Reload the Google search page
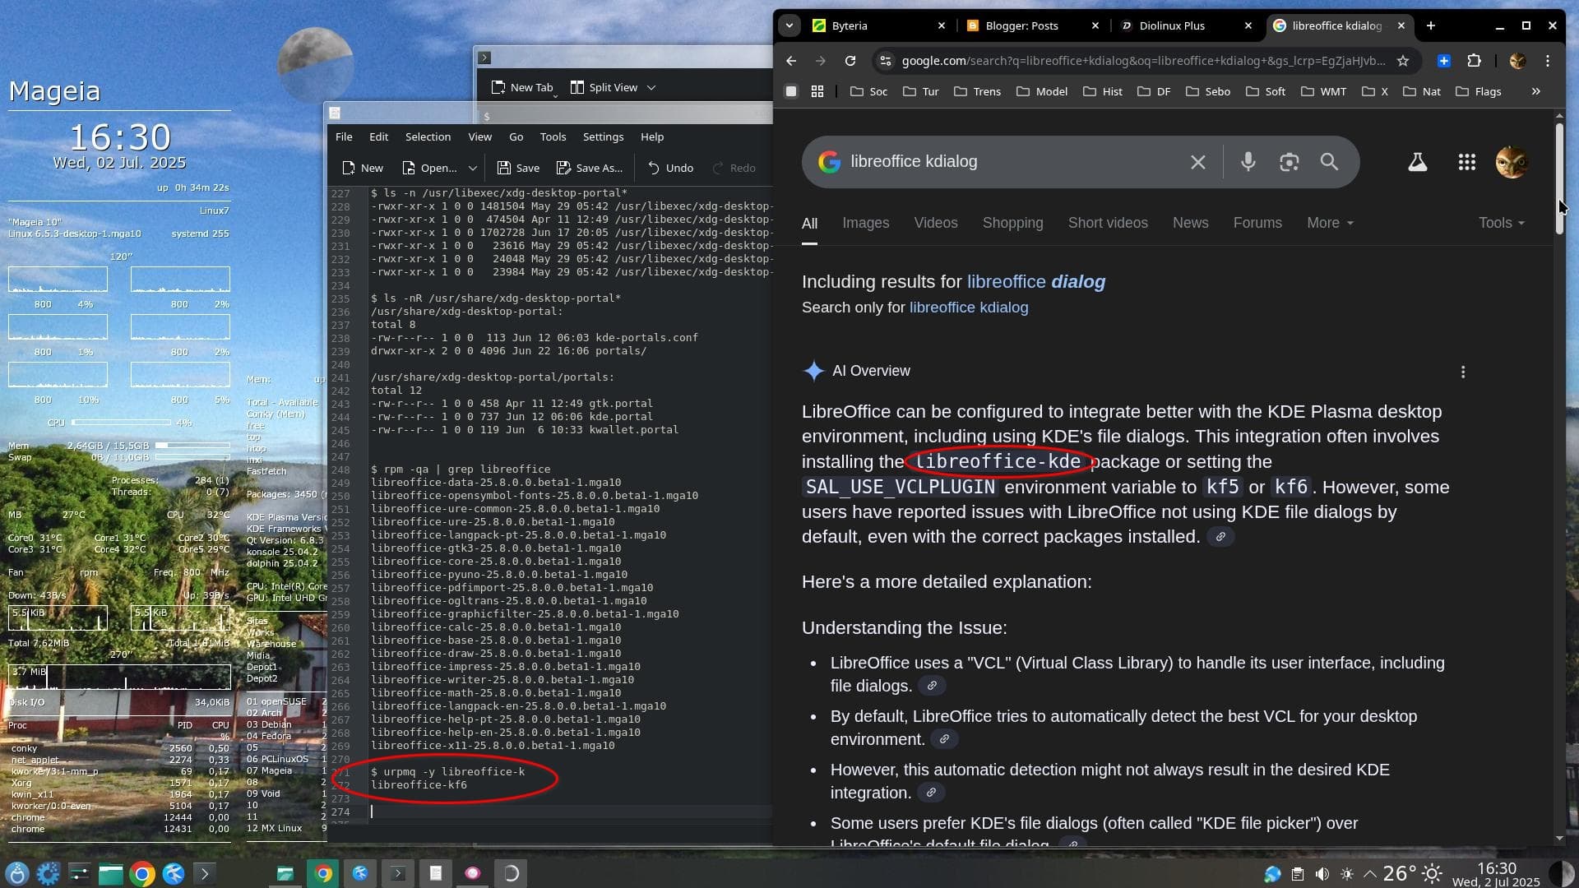This screenshot has width=1579, height=888. (x=850, y=61)
